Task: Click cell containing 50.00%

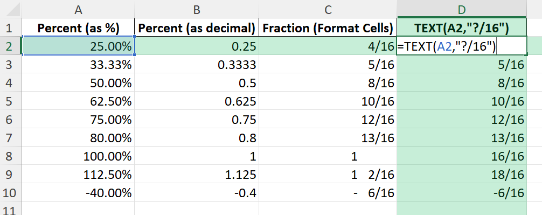Action: coord(78,82)
